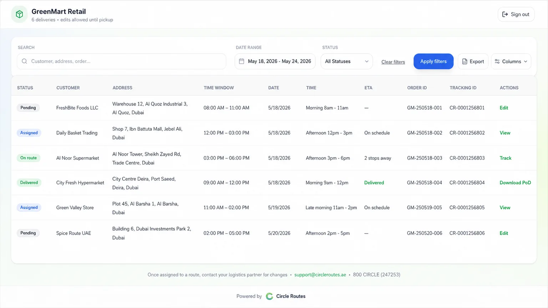Open the All Statuses dropdown
The image size is (548, 308).
coord(346,61)
